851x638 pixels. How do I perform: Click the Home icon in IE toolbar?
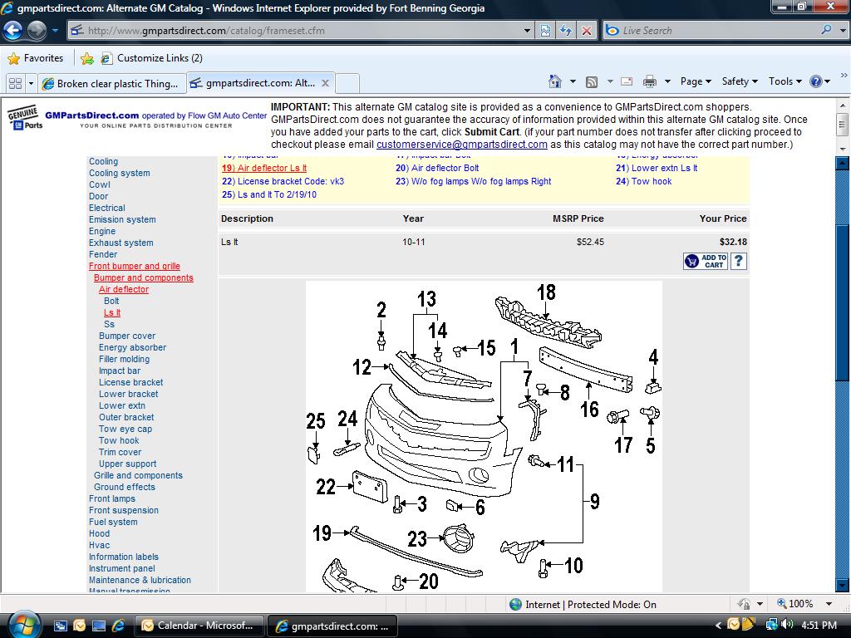click(555, 81)
